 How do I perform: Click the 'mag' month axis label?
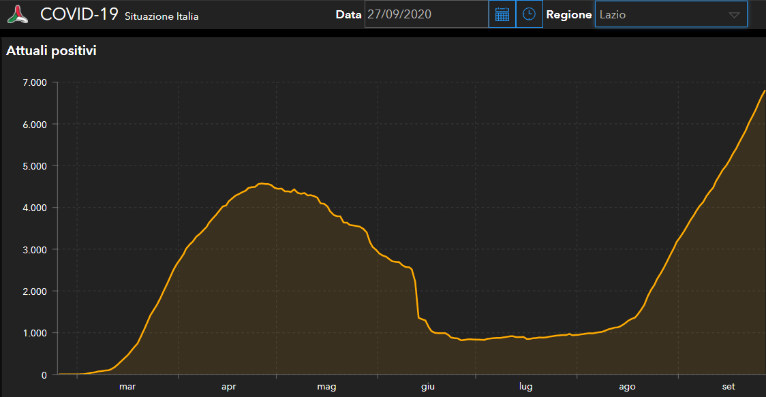click(x=327, y=387)
